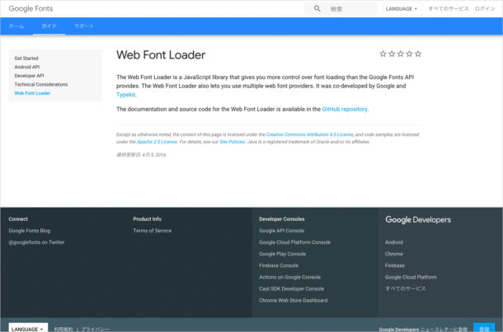Open the プライバシー footer link
Viewport: 503px width, 332px height.
coord(95,329)
